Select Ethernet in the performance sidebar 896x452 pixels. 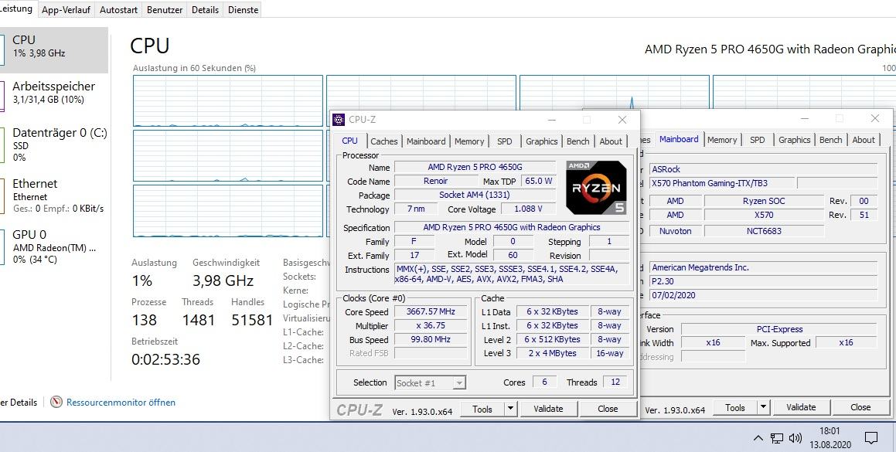click(x=53, y=195)
